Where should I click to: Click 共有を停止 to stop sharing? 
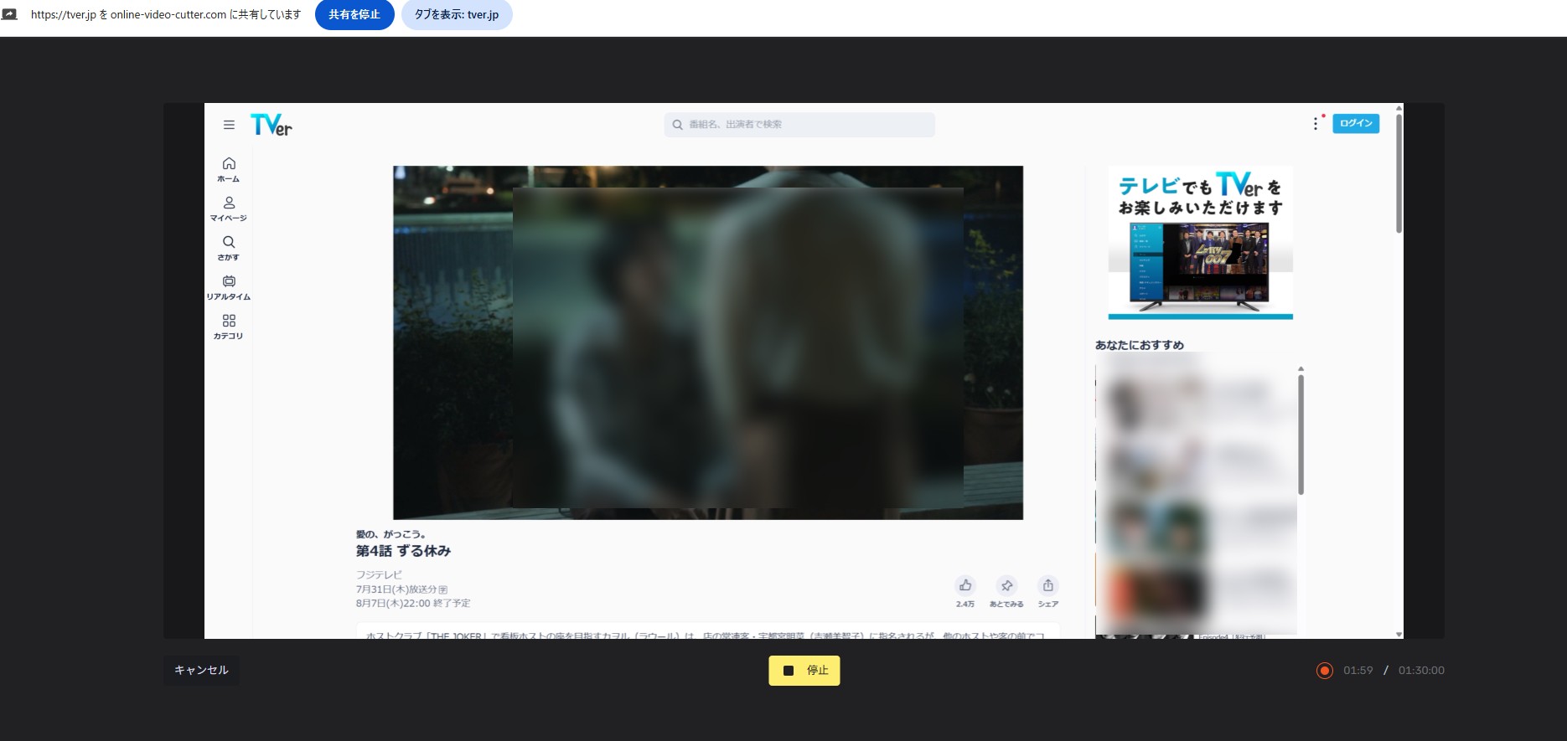354,15
